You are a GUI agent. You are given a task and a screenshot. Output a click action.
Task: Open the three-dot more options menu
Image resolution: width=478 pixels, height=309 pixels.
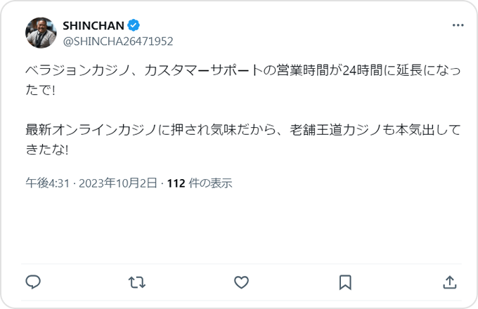458,25
